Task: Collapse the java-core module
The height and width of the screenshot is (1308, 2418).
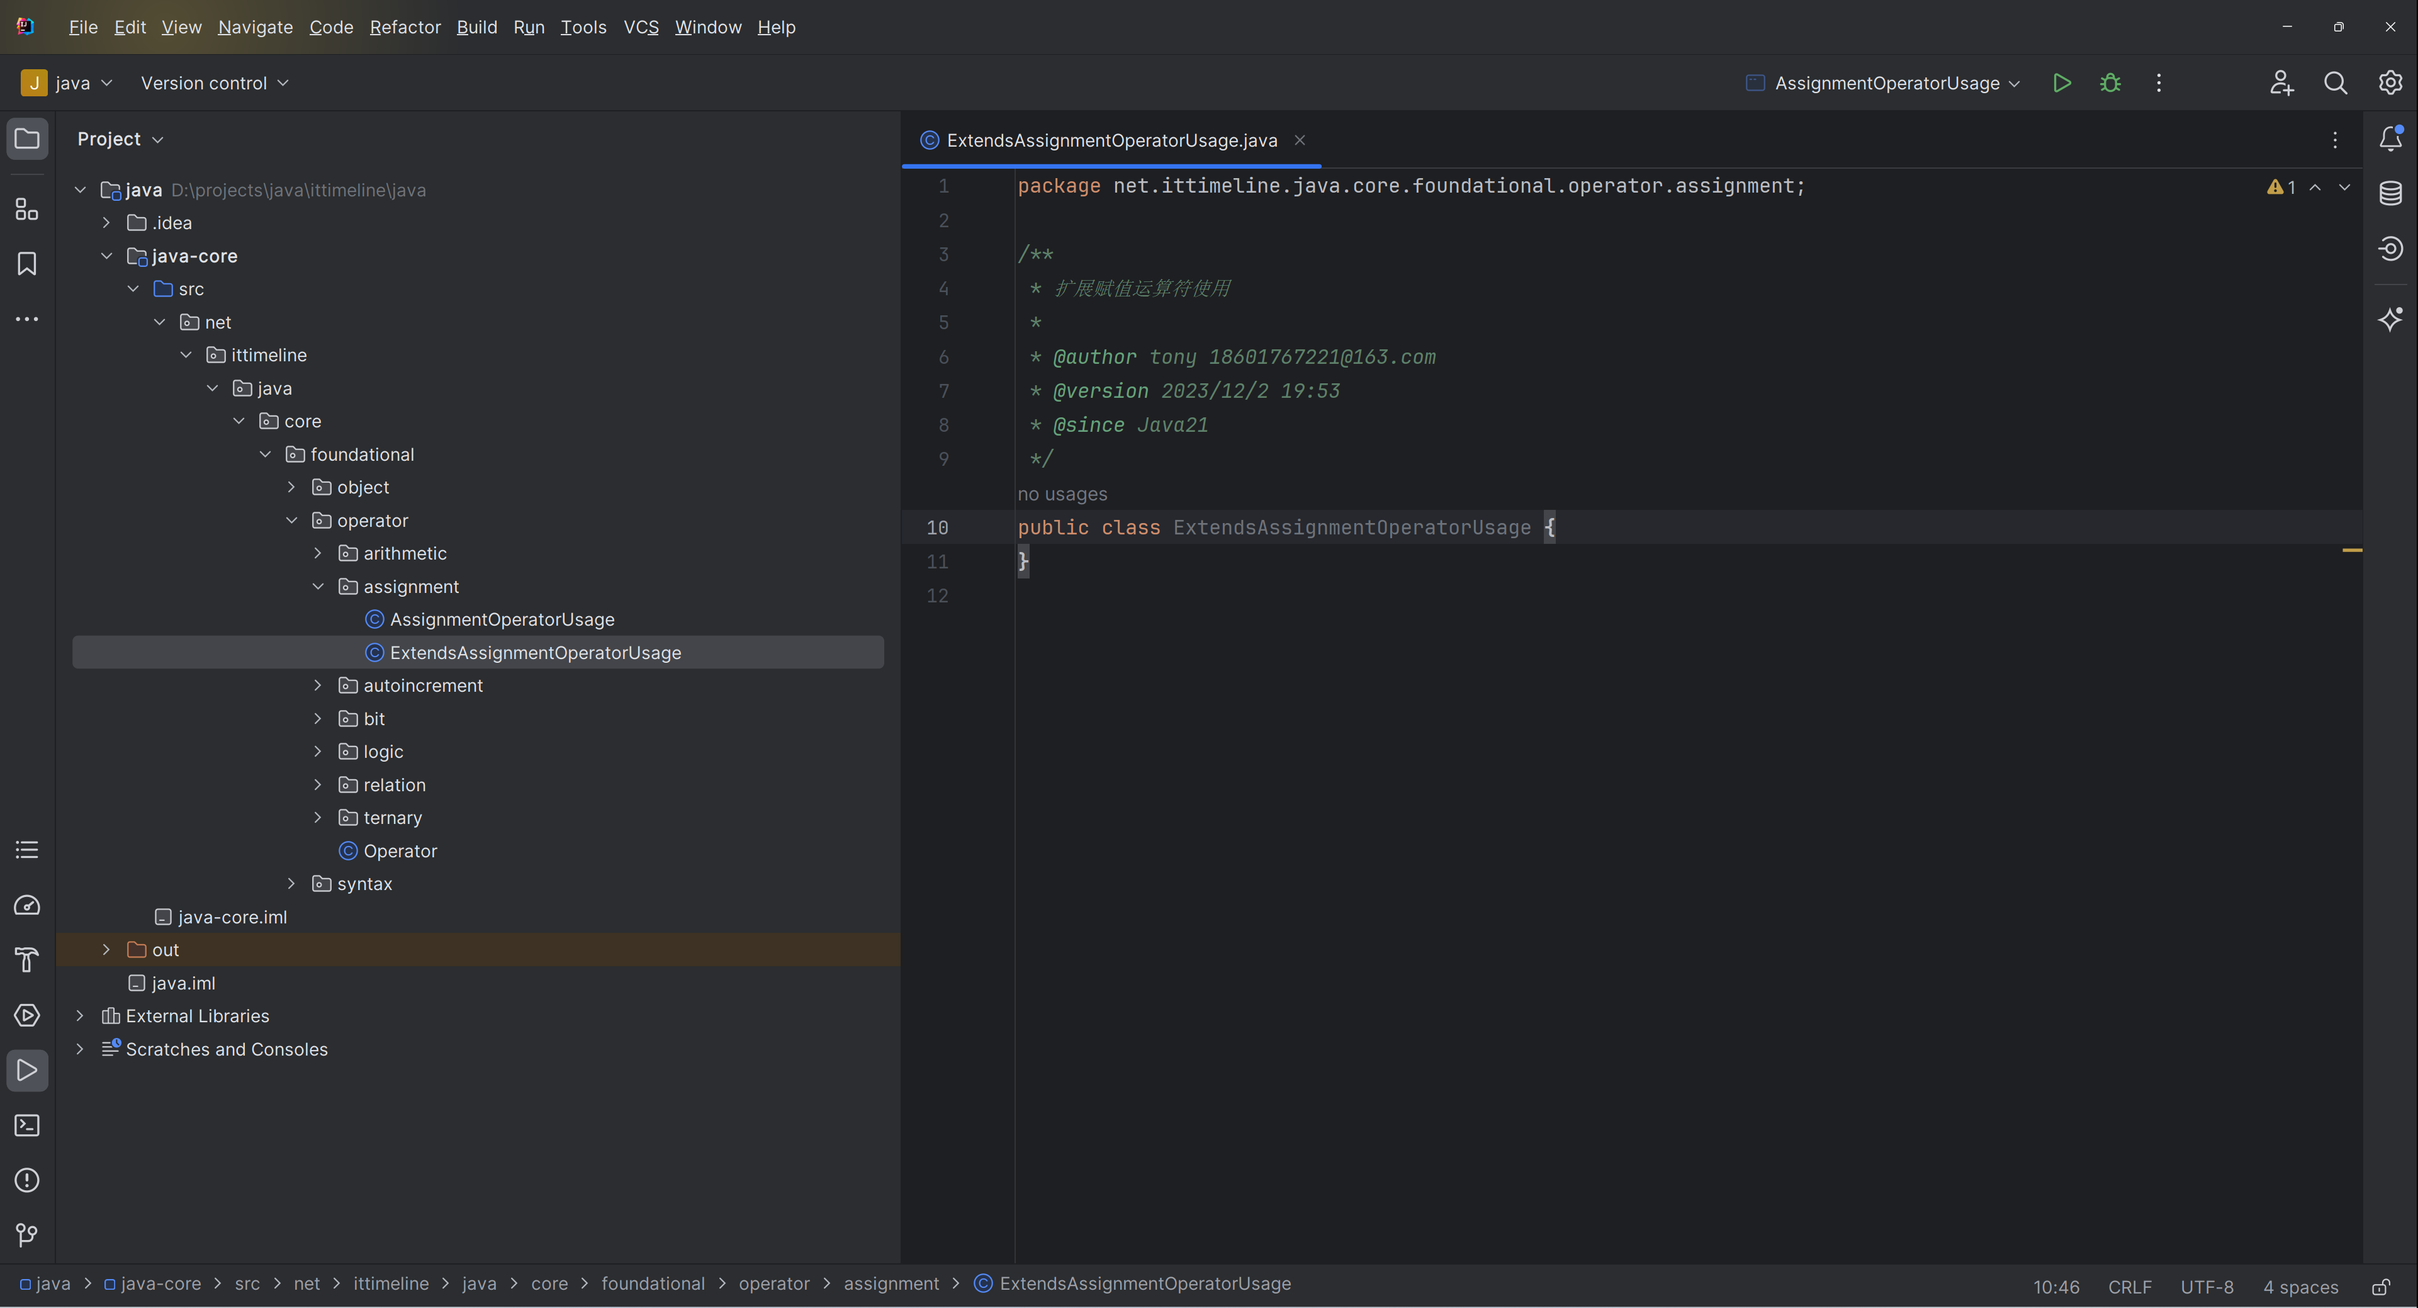Action: point(106,256)
